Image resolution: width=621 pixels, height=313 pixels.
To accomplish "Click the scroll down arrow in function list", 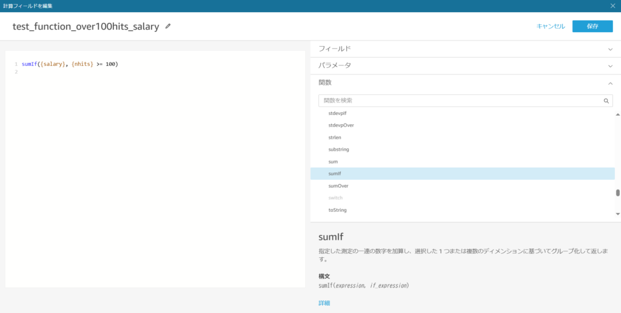I will coord(617,214).
